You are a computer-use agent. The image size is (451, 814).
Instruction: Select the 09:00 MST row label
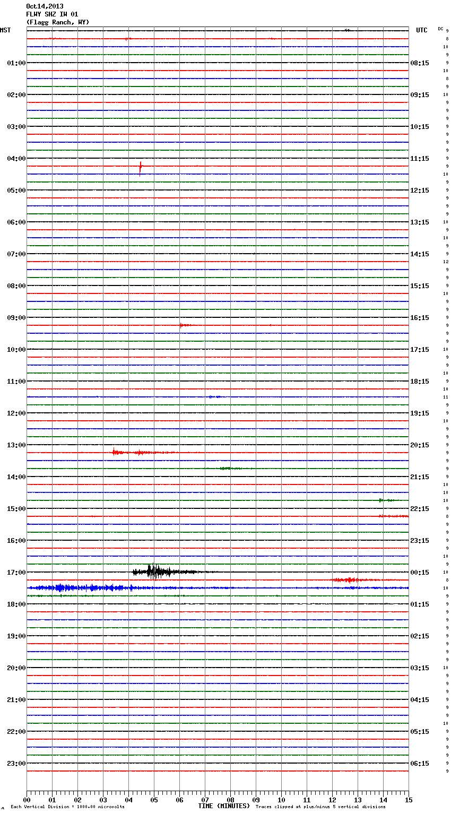16,318
